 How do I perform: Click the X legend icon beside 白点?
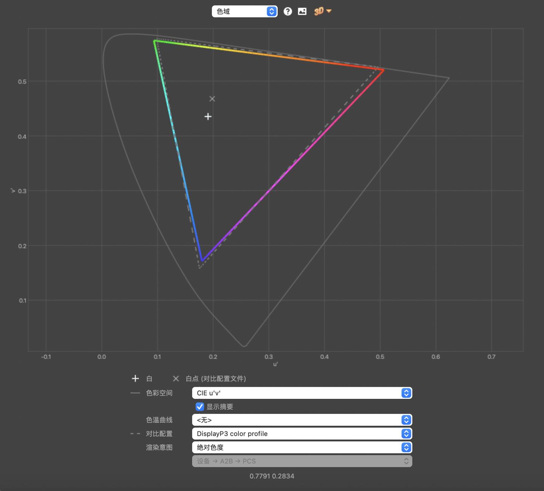point(176,378)
